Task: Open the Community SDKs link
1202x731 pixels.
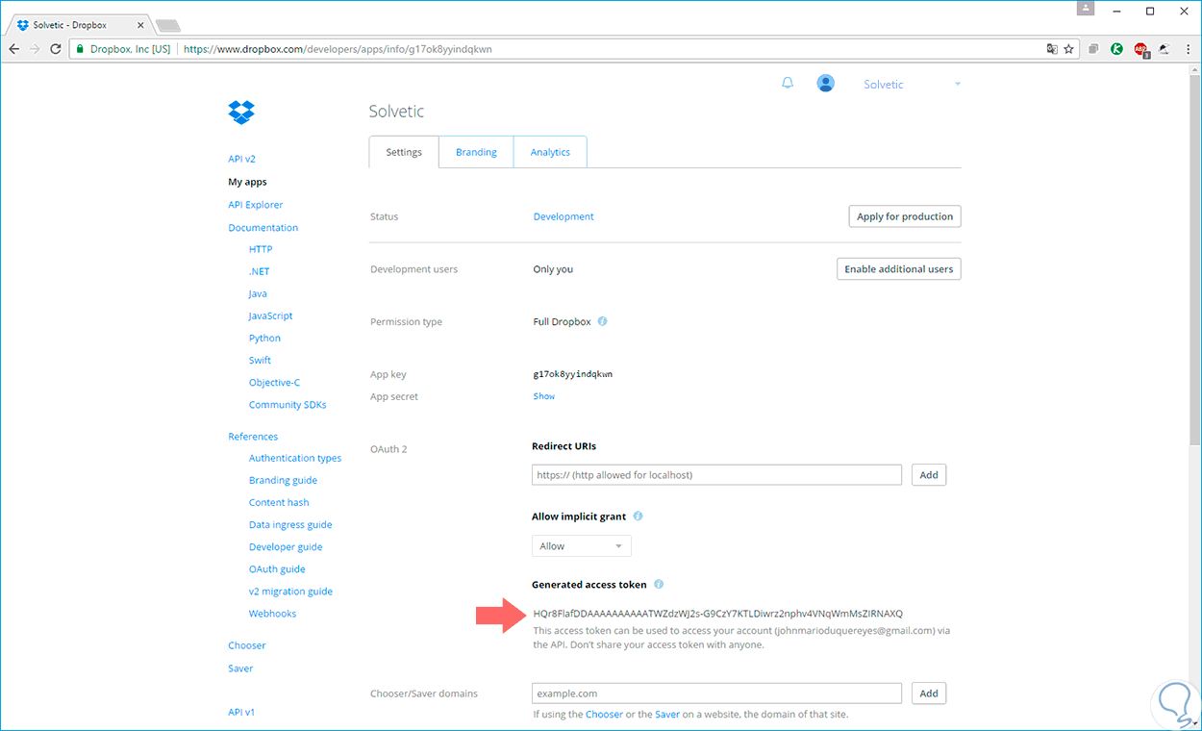Action: [288, 405]
